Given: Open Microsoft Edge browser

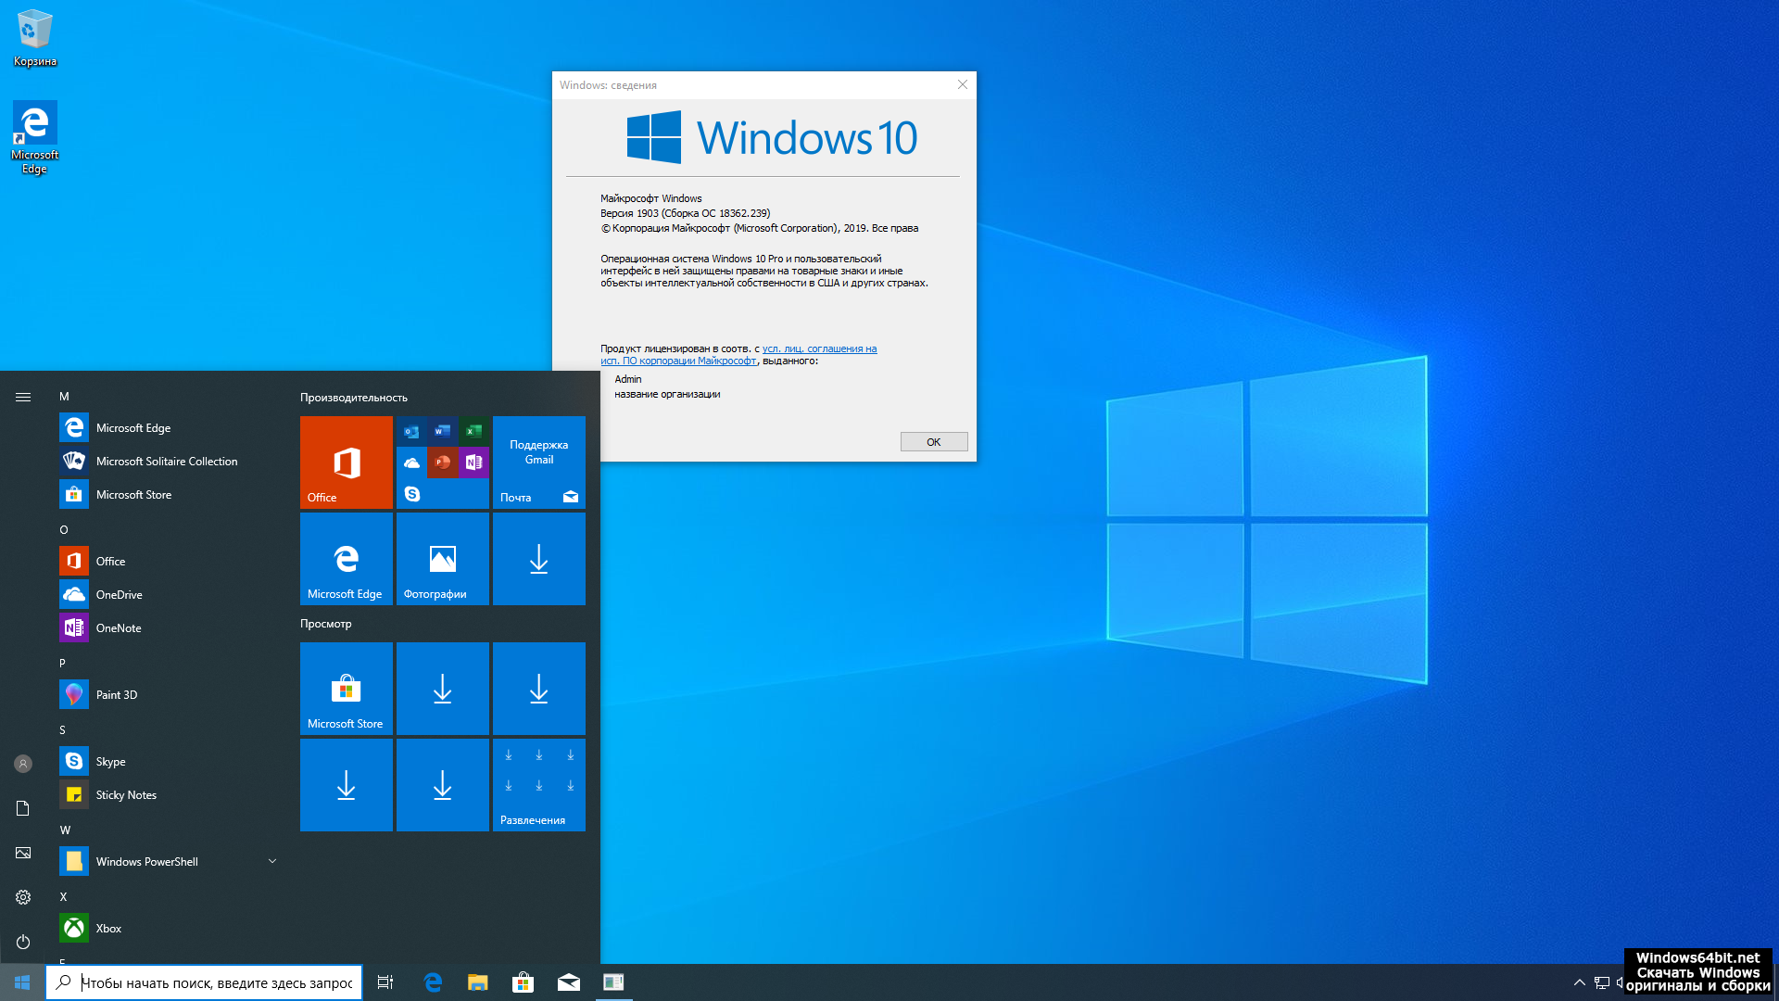Looking at the screenshot, I should 434,982.
